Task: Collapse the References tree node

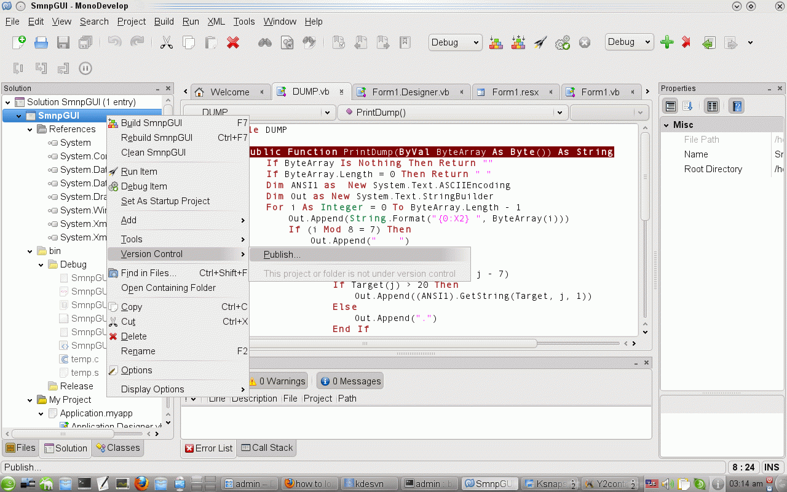Action: click(x=30, y=130)
